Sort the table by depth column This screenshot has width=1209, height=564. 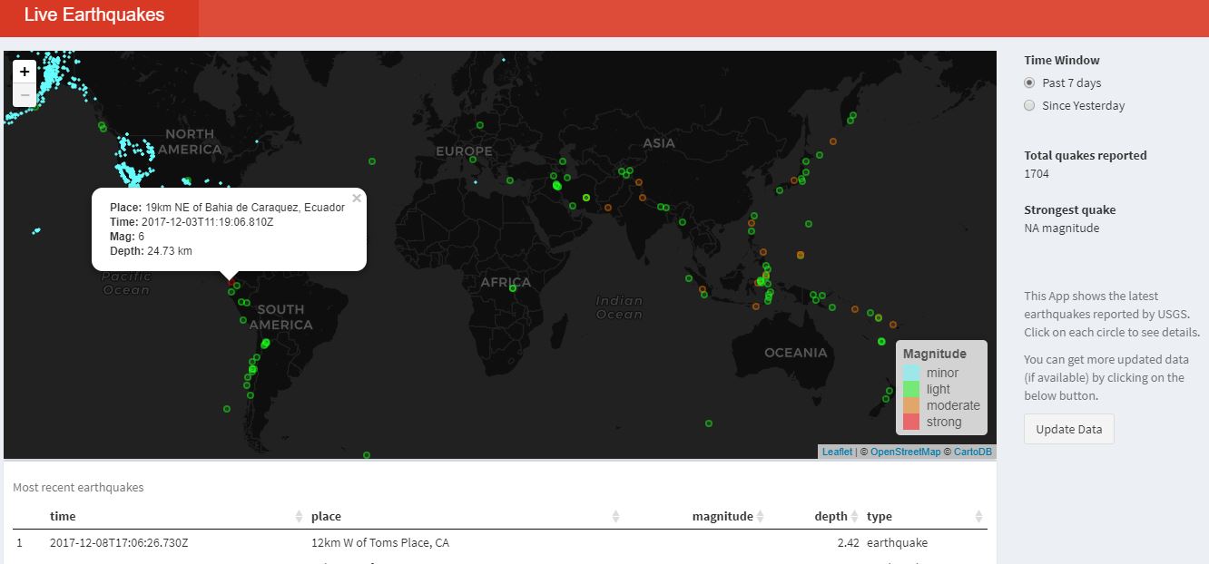point(830,516)
